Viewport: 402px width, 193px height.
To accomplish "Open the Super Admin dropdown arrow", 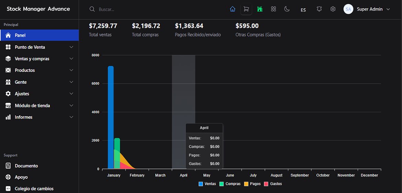I will [x=388, y=9].
